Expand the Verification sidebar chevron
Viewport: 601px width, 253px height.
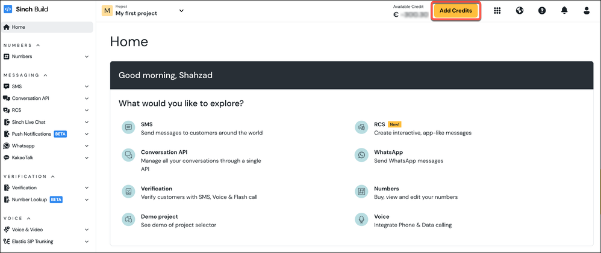[x=87, y=188]
